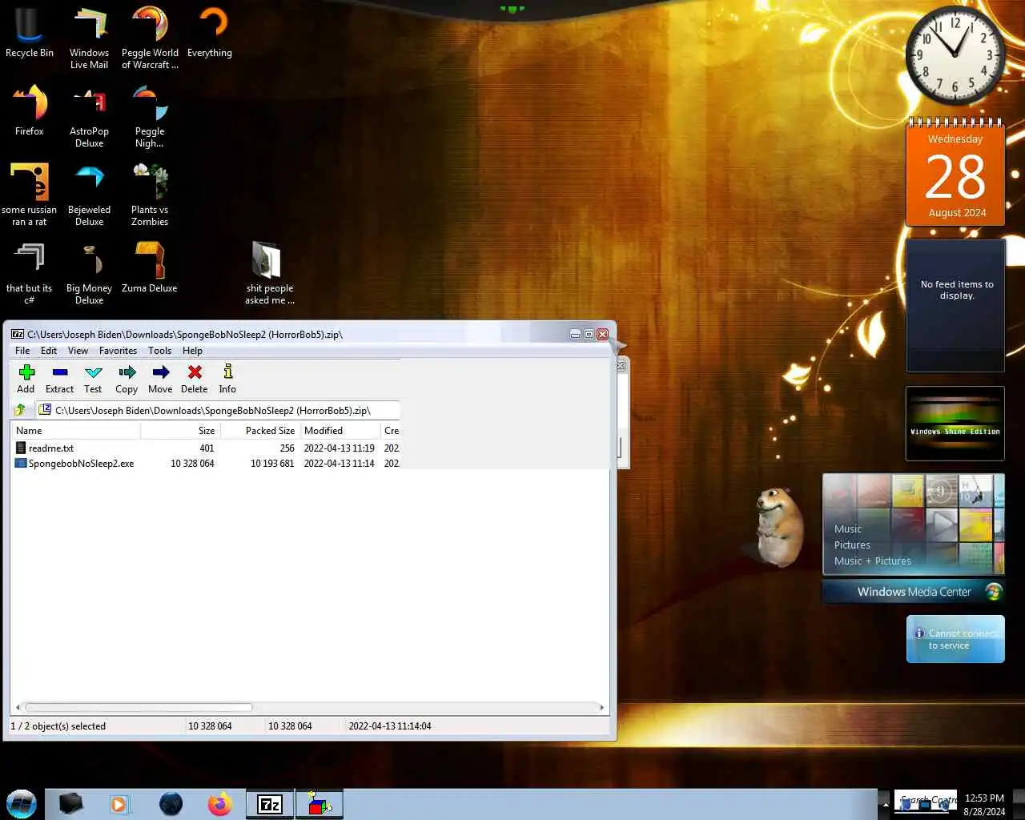Extract files using the Extract toolbar icon
The height and width of the screenshot is (820, 1025).
(x=59, y=379)
